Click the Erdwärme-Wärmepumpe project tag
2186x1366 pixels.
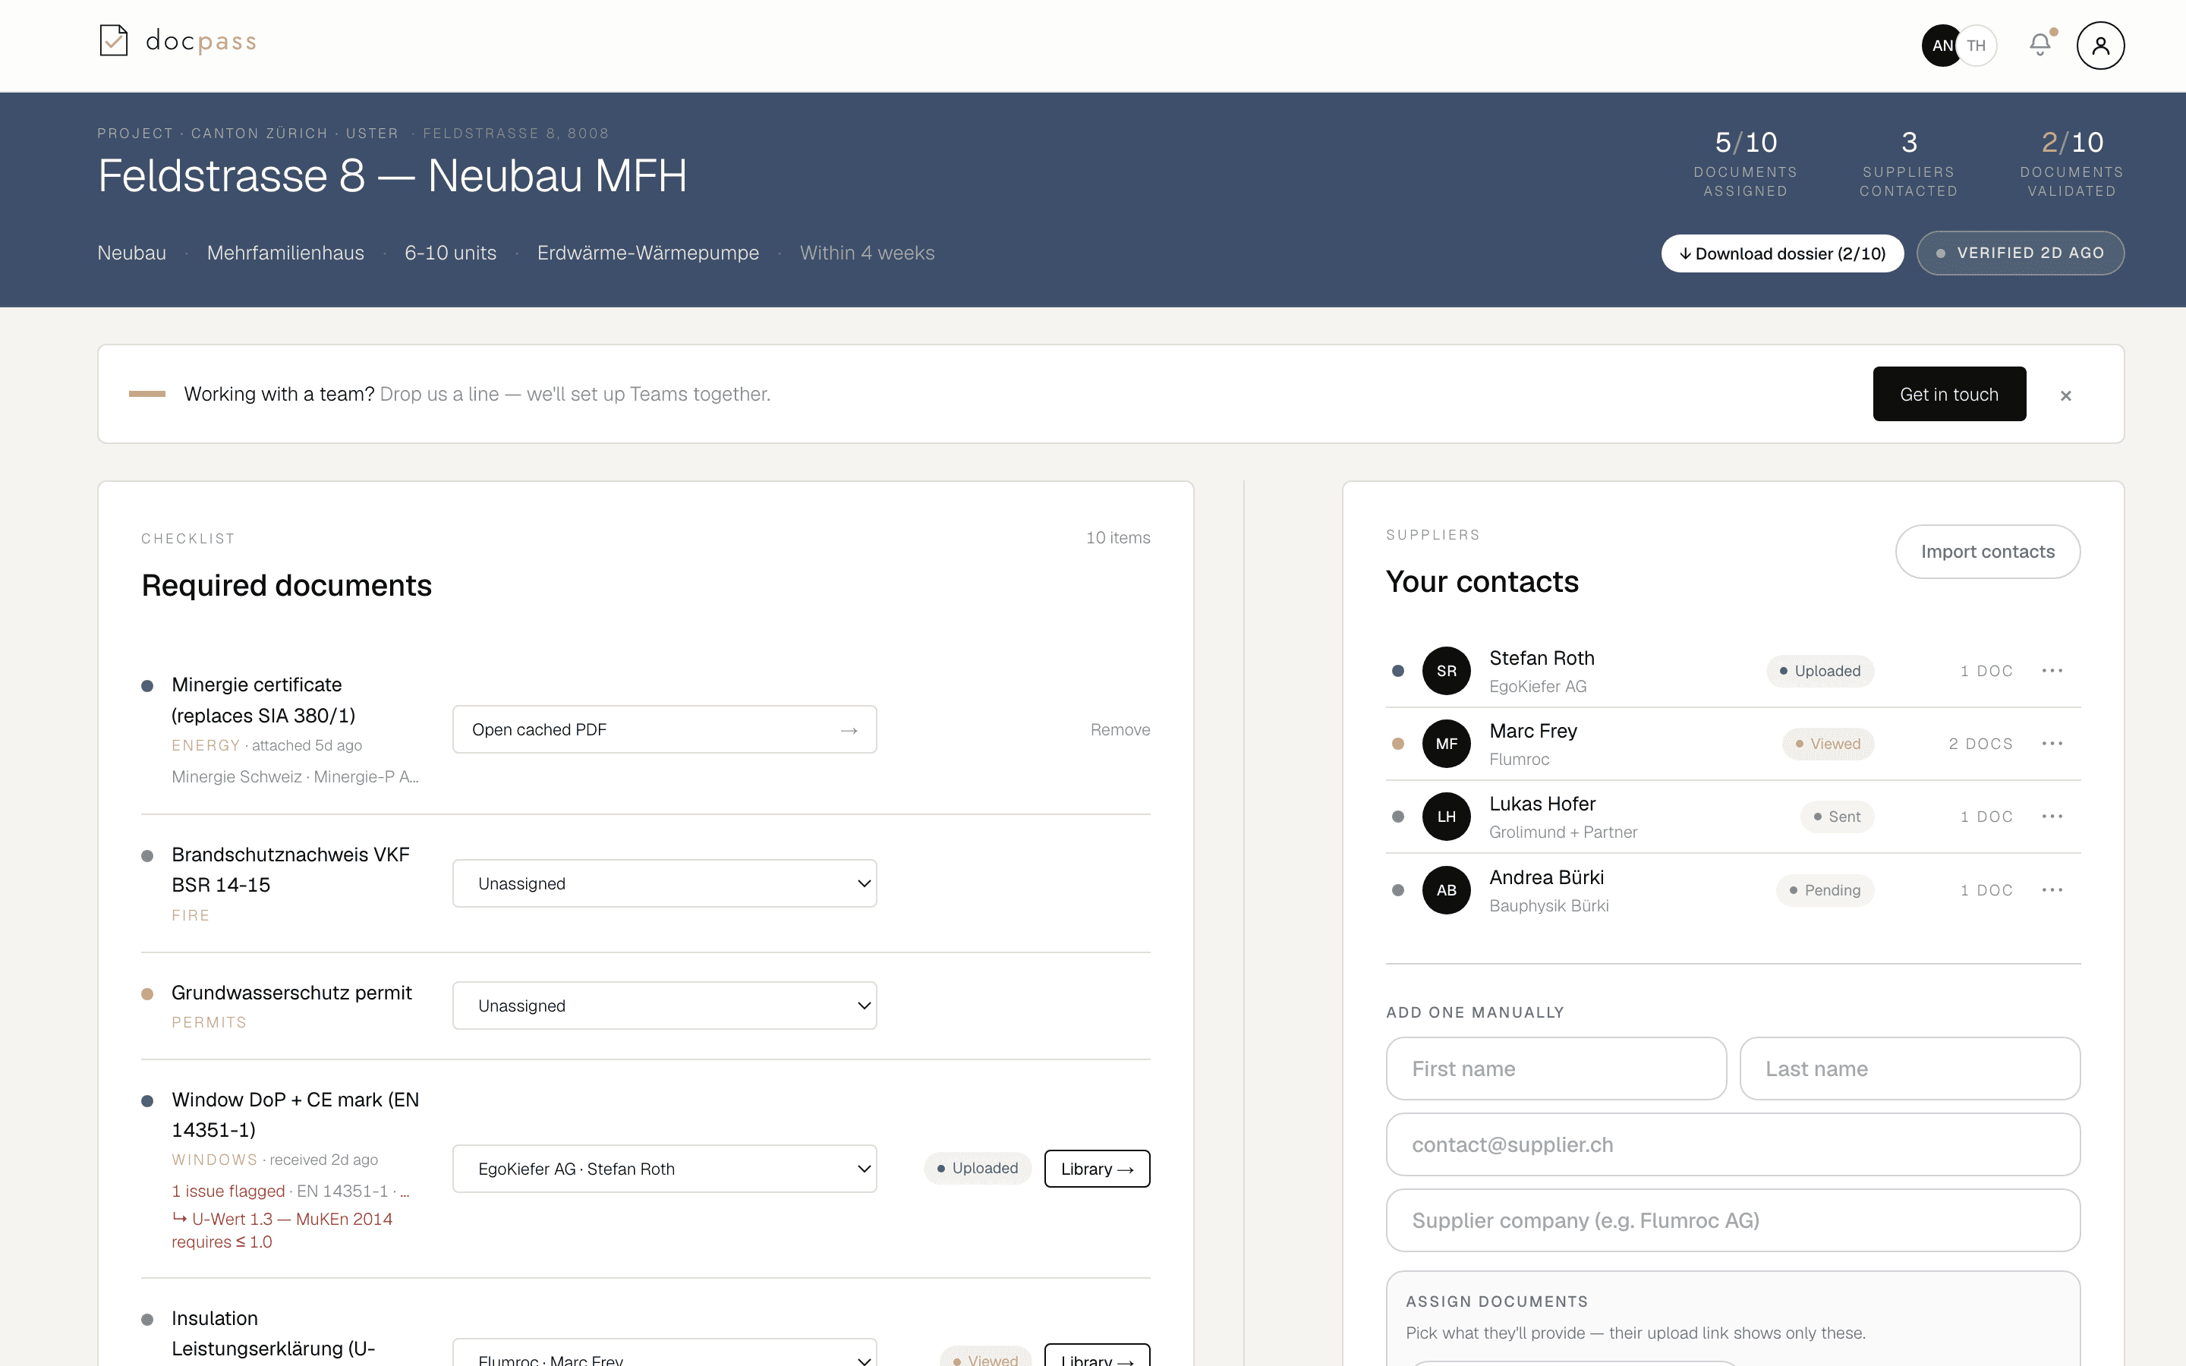[647, 253]
